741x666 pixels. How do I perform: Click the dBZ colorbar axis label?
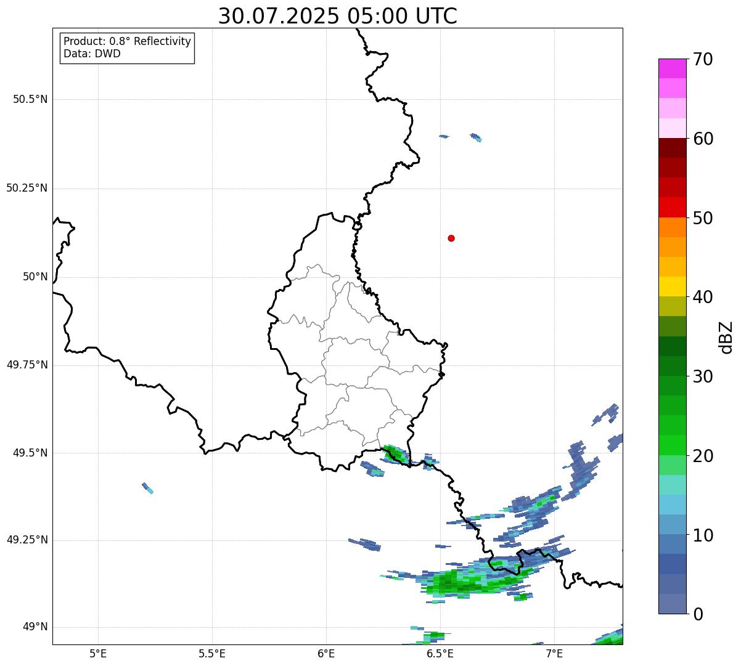[726, 337]
